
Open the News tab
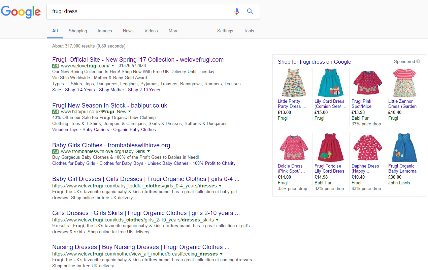coord(128,31)
